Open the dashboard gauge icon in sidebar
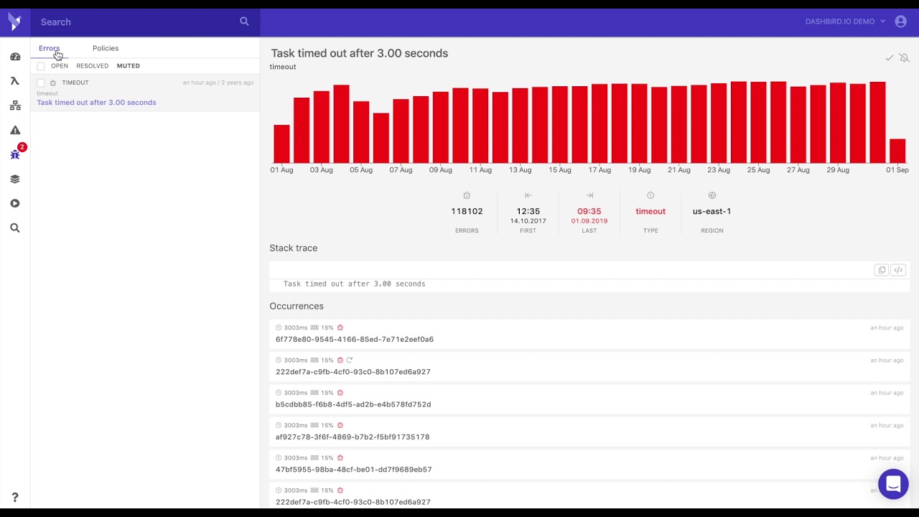Screen dimensions: 919x517 coord(15,57)
